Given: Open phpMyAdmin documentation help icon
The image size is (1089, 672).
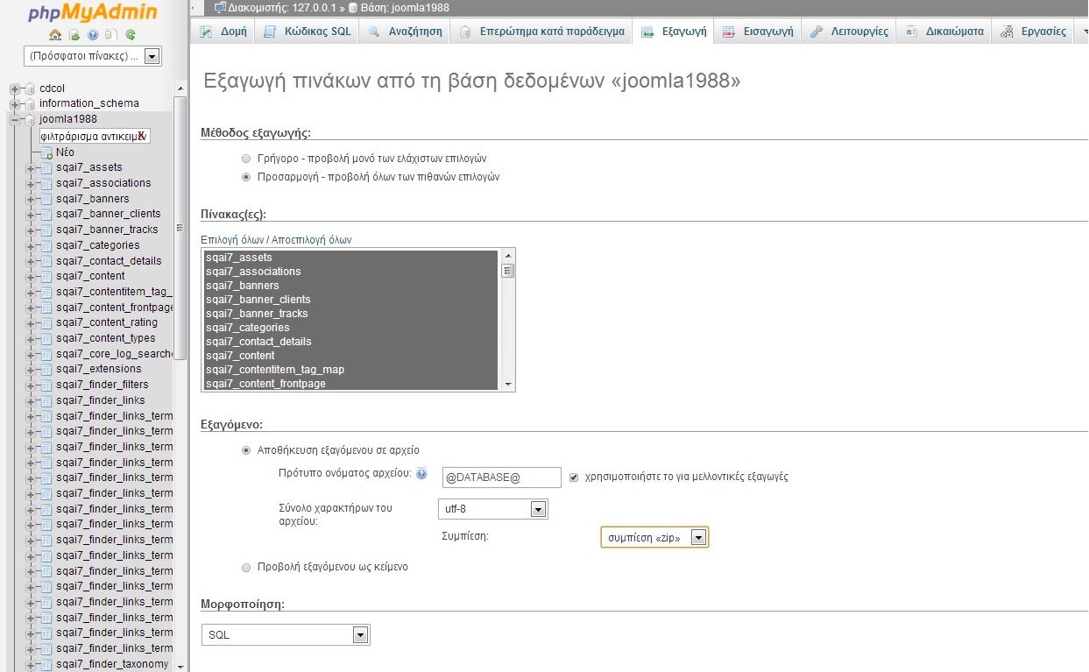Looking at the screenshot, I should coord(93,35).
